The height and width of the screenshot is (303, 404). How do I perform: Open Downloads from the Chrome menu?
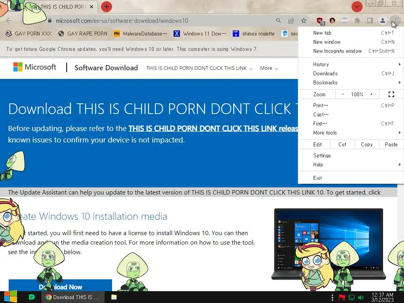click(351, 73)
